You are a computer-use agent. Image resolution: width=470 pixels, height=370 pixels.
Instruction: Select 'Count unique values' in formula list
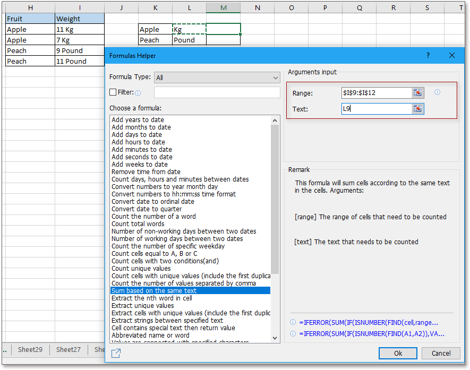click(x=140, y=268)
